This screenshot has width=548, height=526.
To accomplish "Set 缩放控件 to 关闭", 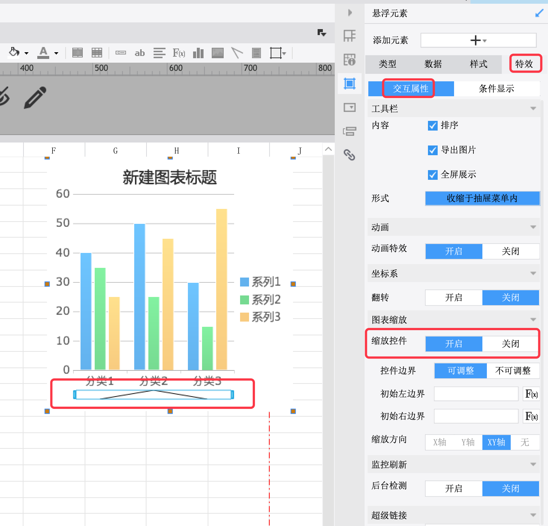I will (x=511, y=344).
